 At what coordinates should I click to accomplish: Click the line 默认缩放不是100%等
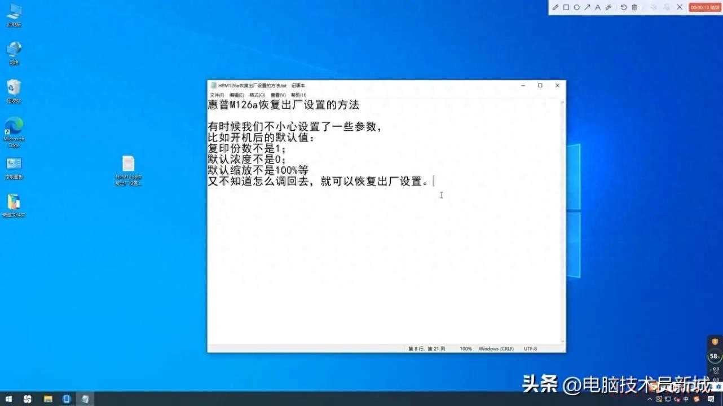(x=258, y=170)
